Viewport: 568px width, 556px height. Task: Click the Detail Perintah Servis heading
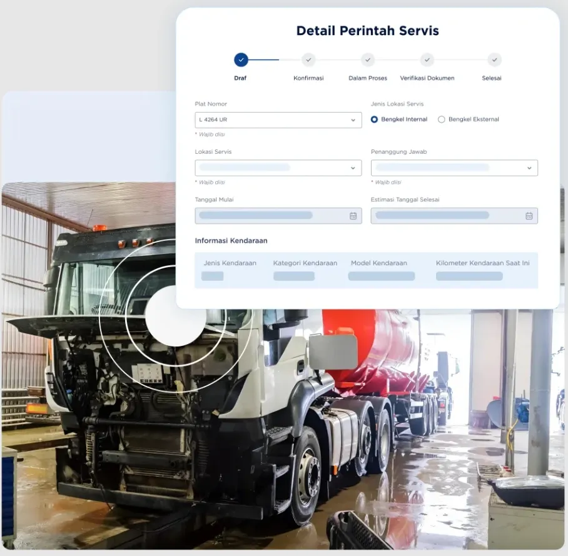point(368,31)
